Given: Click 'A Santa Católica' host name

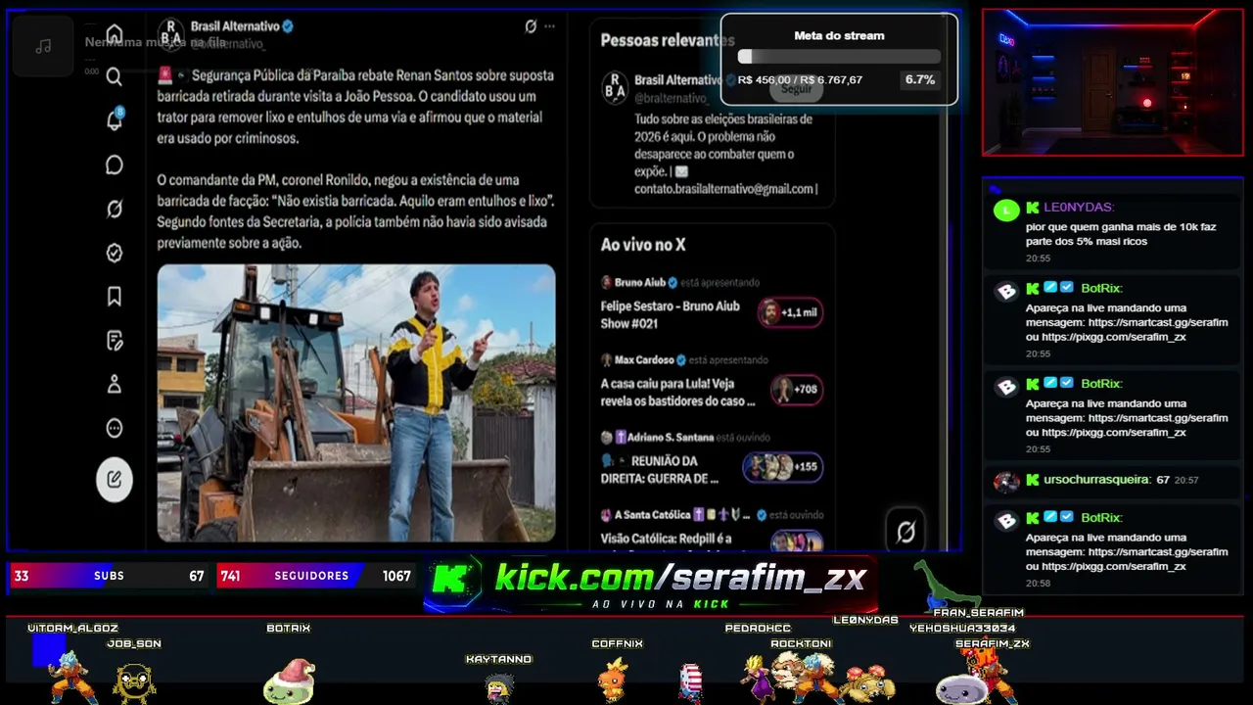Looking at the screenshot, I should [653, 514].
